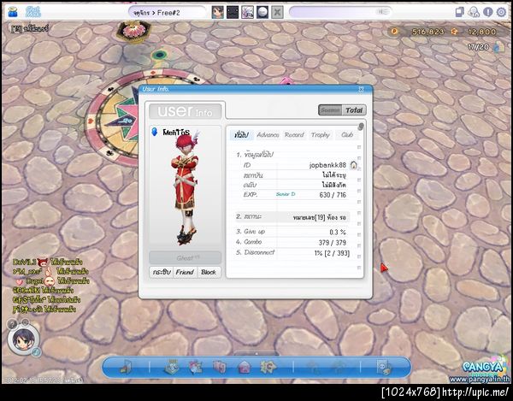
Task: Open the card pack icon in bottom bar
Action: click(219, 367)
